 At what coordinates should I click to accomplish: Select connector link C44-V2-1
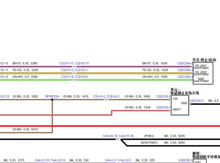(x=125, y=160)
